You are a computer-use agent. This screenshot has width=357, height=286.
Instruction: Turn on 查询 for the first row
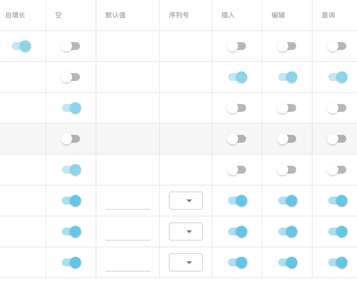(x=337, y=46)
